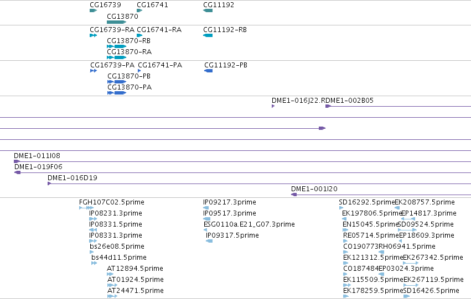This screenshot has width=471, height=299.
Task: Select the CG13870-PB protein glyph
Action: pos(117,82)
